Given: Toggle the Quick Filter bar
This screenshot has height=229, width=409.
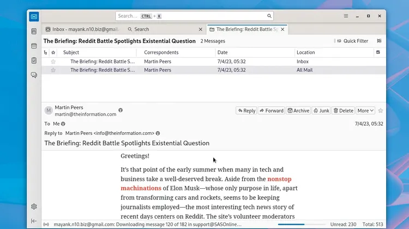Looking at the screenshot, I should pyautogui.click(x=352, y=41).
